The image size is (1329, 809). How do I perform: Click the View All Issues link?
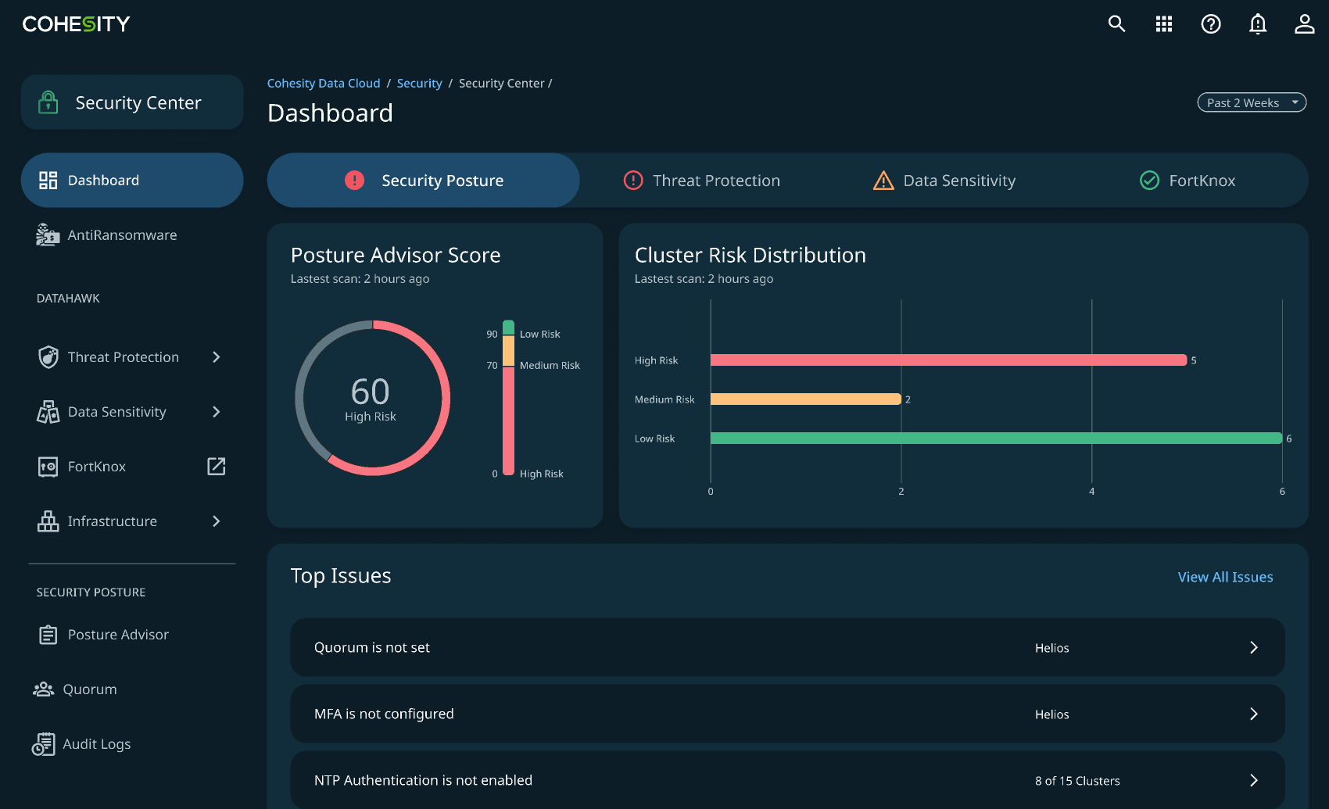point(1225,577)
